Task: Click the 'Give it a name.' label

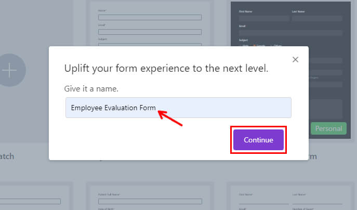Action: [x=91, y=88]
